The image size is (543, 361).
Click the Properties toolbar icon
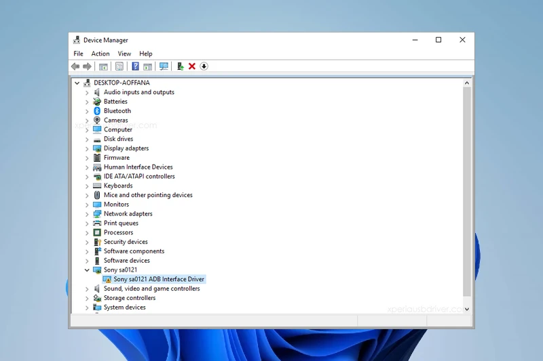119,66
